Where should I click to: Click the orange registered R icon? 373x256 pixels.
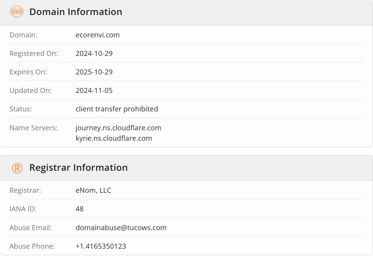pos(17,168)
